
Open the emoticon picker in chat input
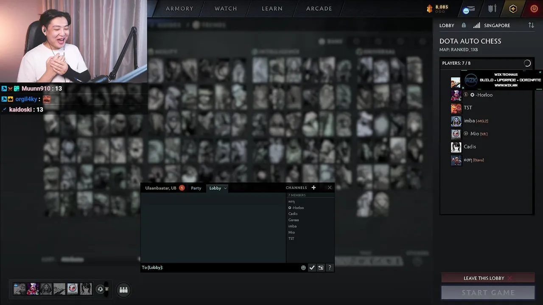point(303,268)
